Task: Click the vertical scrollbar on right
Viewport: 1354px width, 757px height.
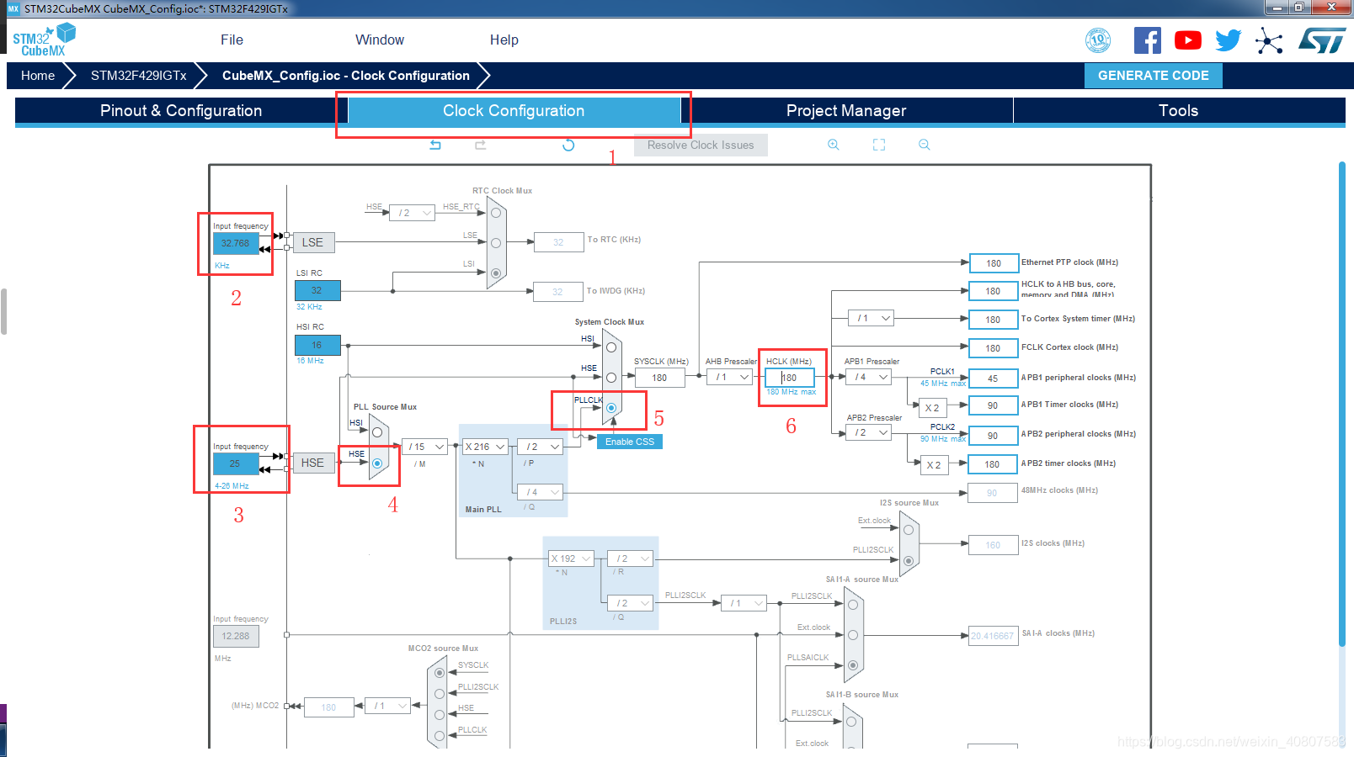Action: (x=1342, y=404)
